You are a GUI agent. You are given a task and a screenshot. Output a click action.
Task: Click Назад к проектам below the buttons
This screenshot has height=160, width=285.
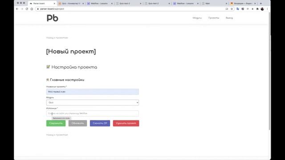coord(57,135)
